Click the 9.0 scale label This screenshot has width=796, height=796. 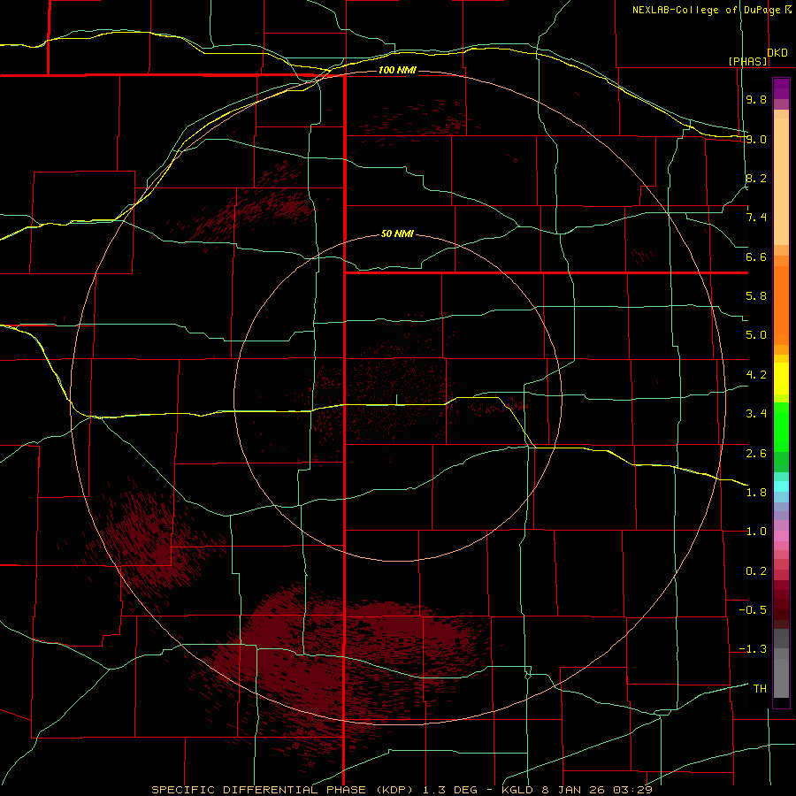click(756, 139)
